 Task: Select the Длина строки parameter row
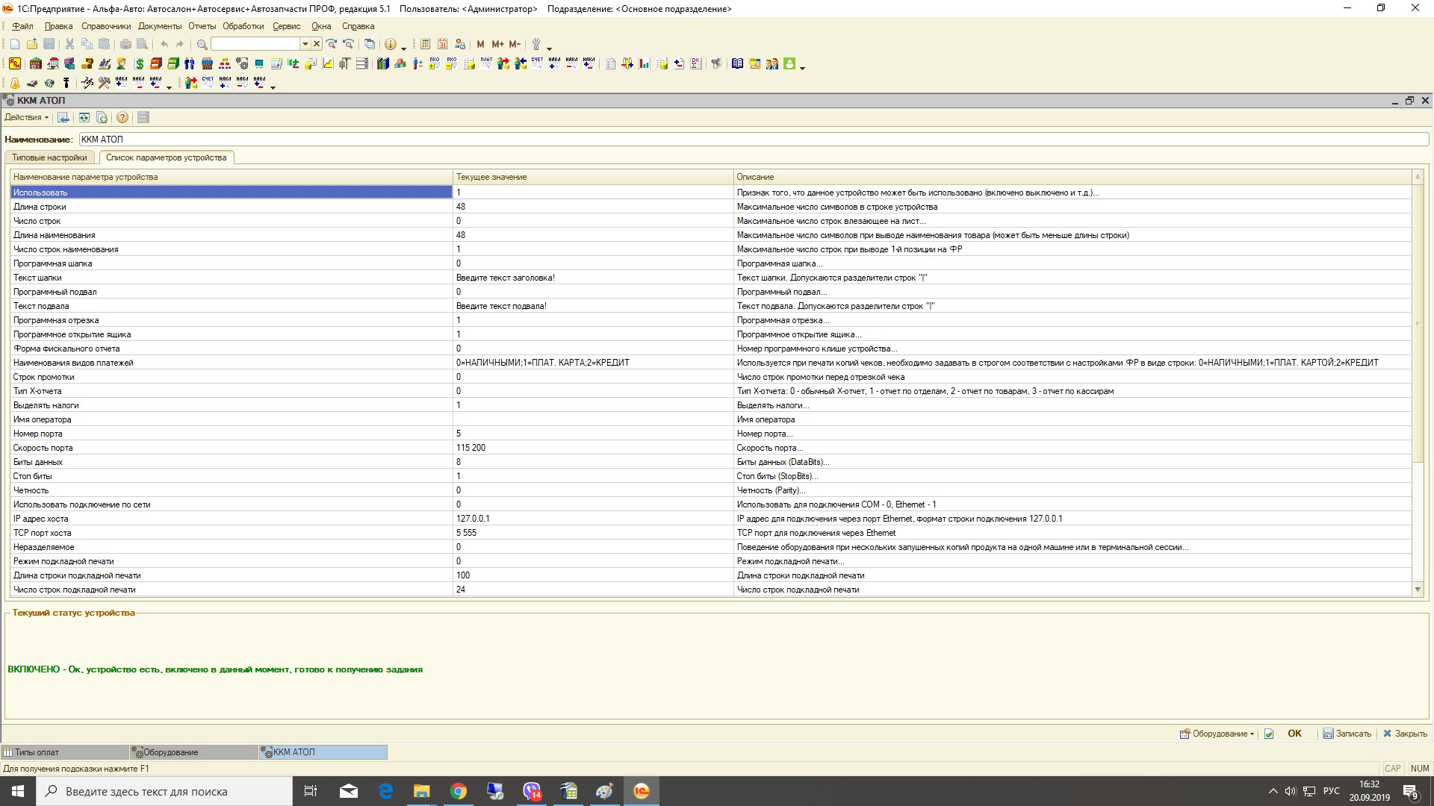(711, 207)
